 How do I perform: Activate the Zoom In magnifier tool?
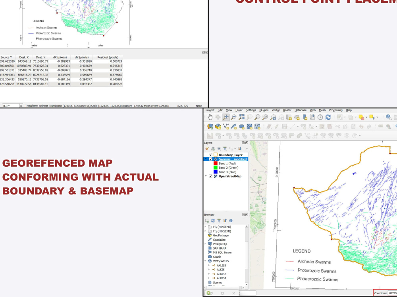click(x=226, y=117)
